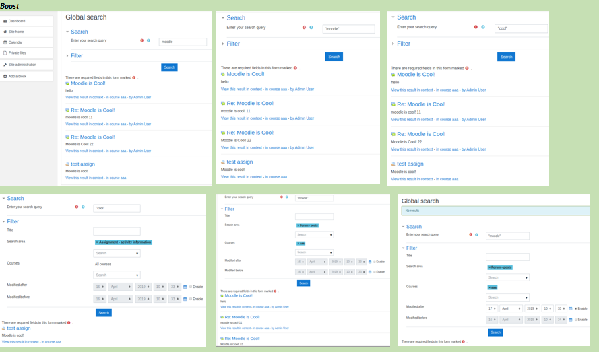
Task: Open month 'April' Modified after dropdown, No results panel
Action: 511,308
